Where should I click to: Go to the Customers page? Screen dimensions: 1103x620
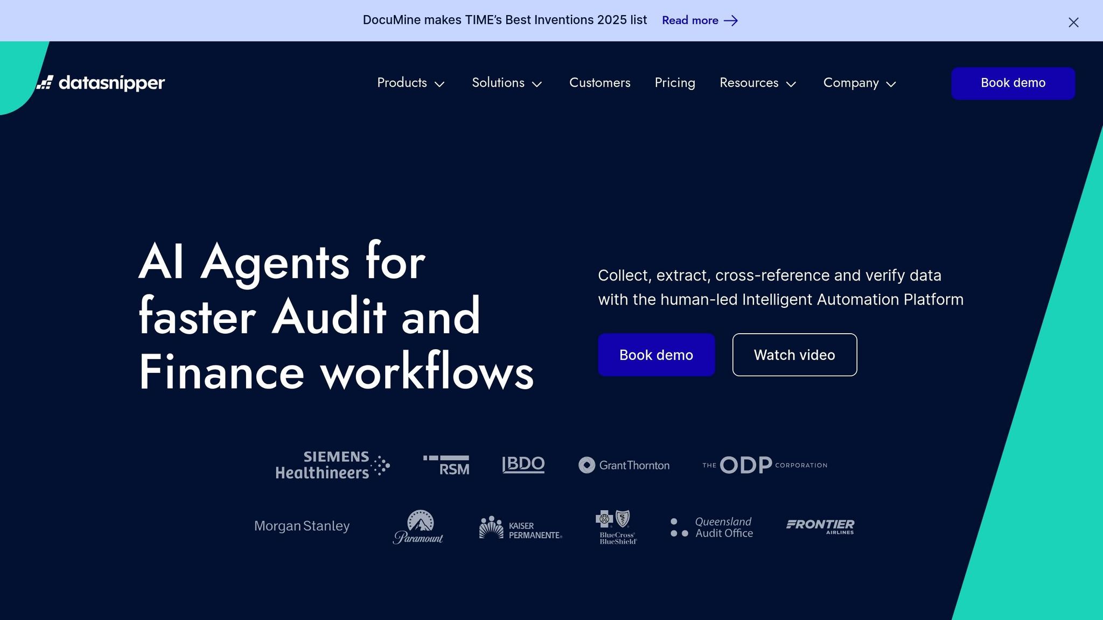click(599, 83)
